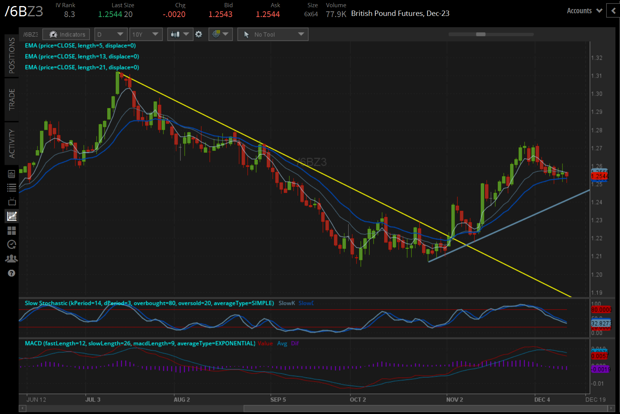This screenshot has height=414, width=620.
Task: Click the NOV 2 date axis label
Action: (x=454, y=400)
